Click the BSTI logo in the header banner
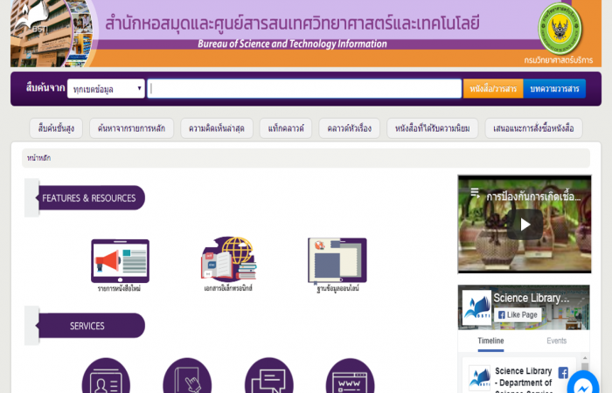This screenshot has width=612, height=393. click(34, 17)
